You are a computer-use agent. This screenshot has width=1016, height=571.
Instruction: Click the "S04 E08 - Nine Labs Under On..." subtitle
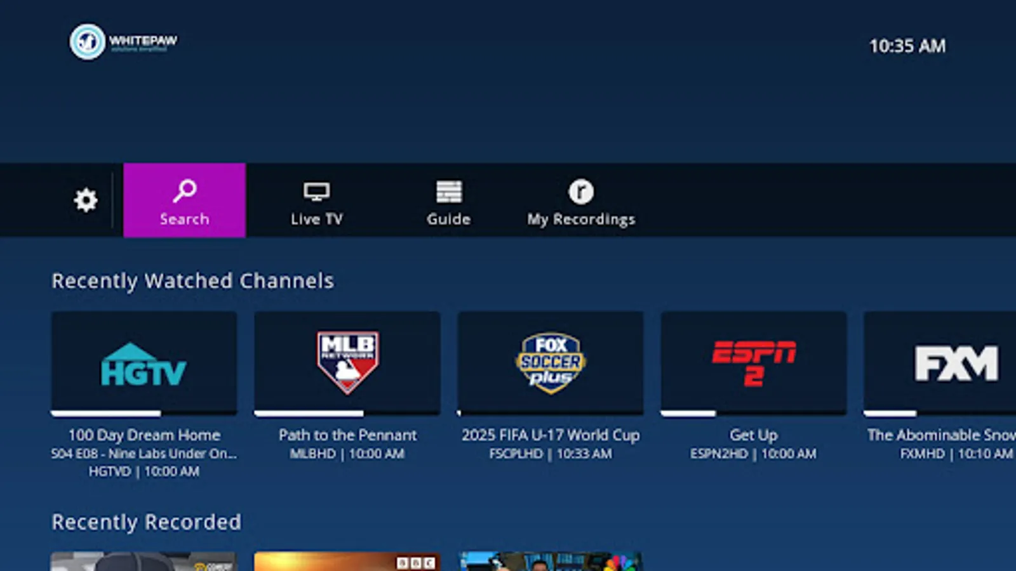coord(144,454)
